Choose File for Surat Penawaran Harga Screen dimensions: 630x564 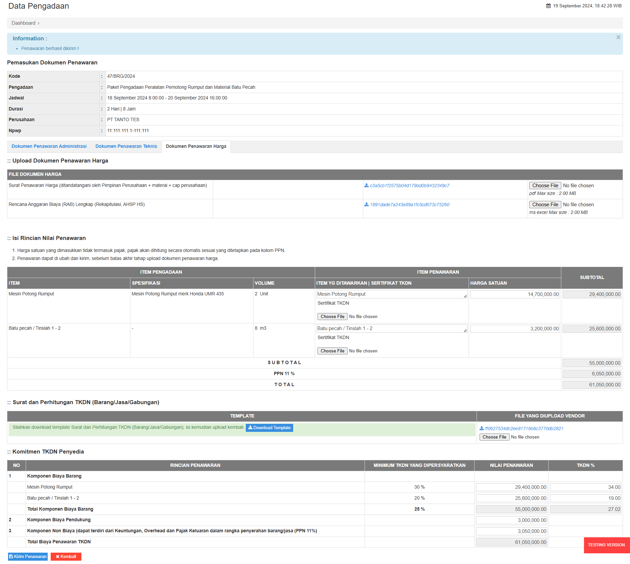pyautogui.click(x=545, y=186)
